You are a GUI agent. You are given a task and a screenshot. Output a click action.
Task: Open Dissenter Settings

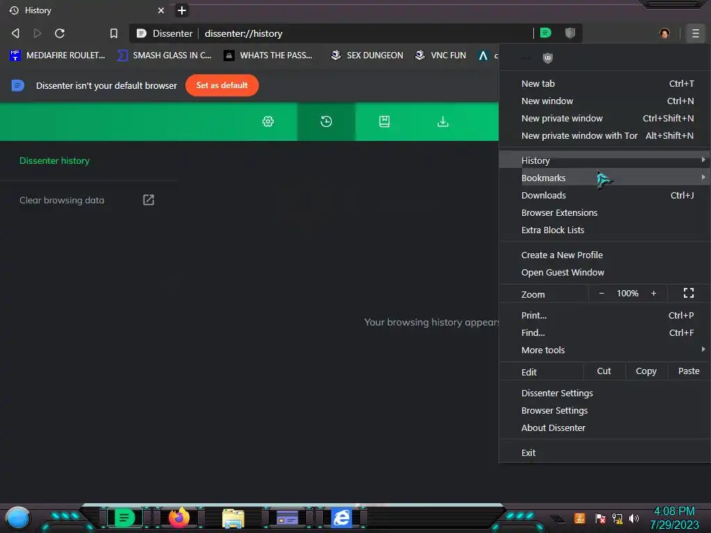coord(605,393)
